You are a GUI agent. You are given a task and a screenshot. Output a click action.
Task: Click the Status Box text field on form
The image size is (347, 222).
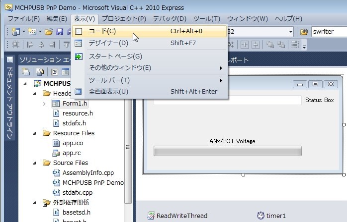(x=228, y=101)
